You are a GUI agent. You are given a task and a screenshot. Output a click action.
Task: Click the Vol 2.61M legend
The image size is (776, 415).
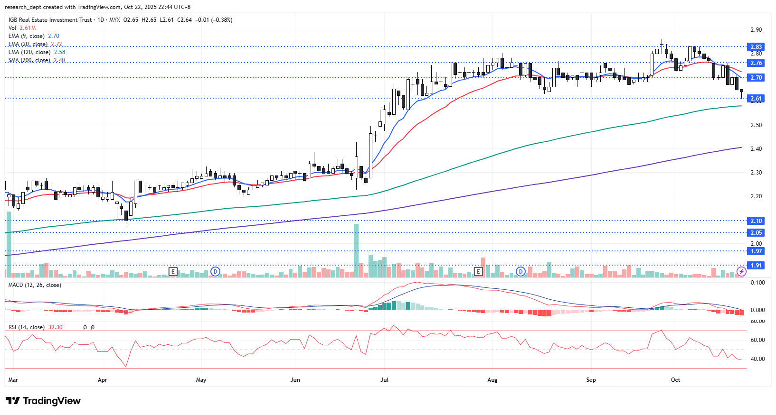[22, 28]
